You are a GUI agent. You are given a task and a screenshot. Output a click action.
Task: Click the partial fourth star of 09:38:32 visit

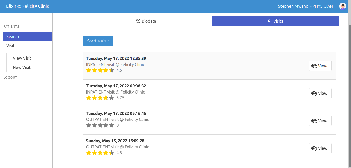106,98
